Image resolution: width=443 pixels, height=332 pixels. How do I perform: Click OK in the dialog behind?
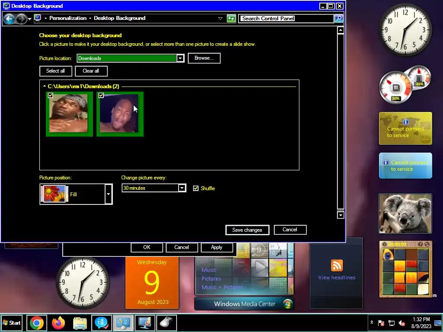(x=147, y=247)
